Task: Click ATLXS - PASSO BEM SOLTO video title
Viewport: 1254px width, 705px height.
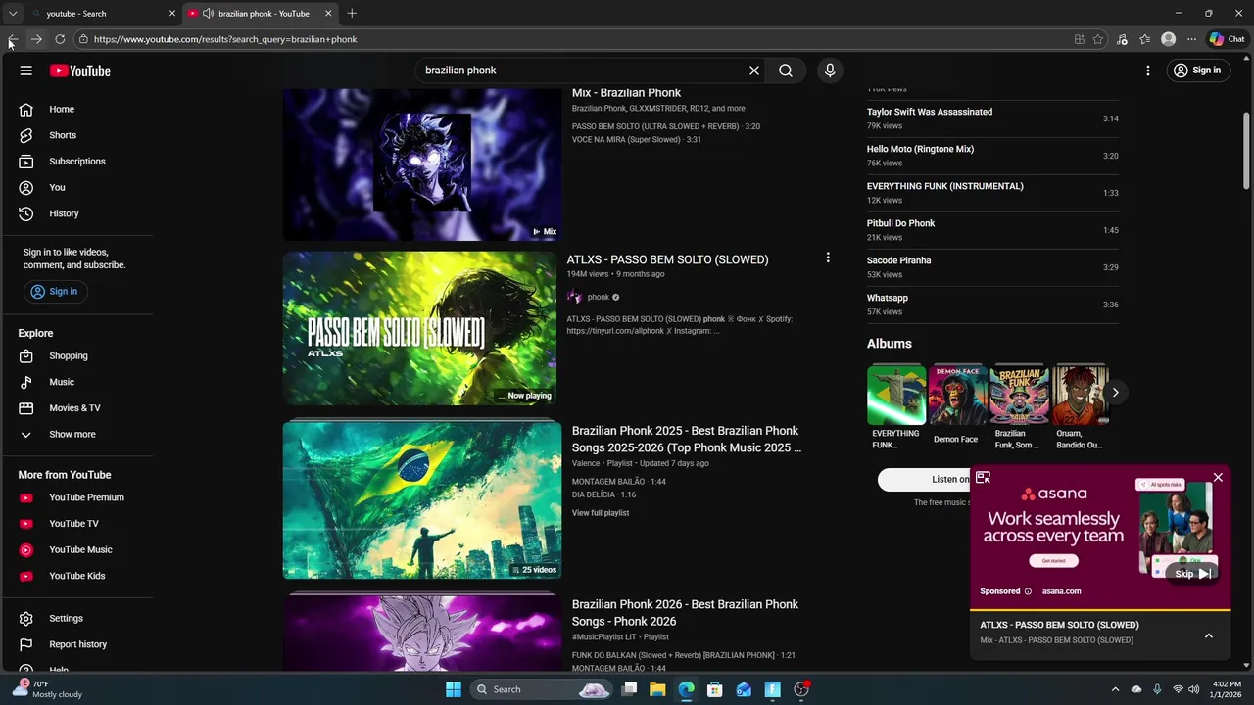Action: (667, 259)
